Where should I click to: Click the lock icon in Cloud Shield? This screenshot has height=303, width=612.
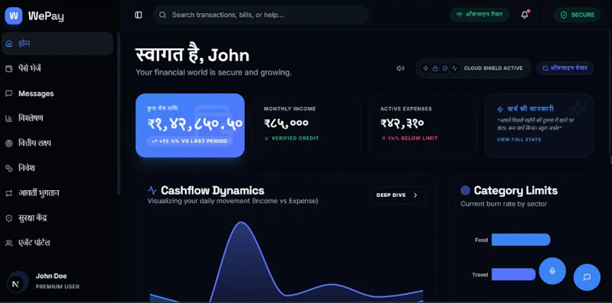[435, 69]
